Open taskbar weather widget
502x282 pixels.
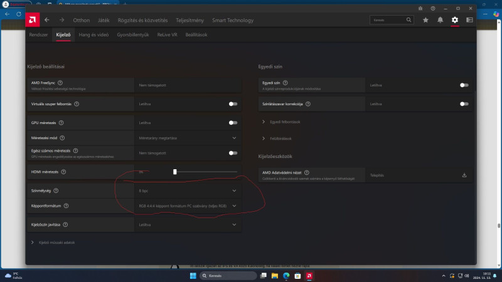(13, 276)
